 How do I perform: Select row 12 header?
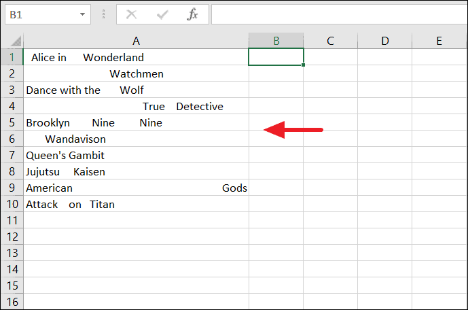coord(12,237)
